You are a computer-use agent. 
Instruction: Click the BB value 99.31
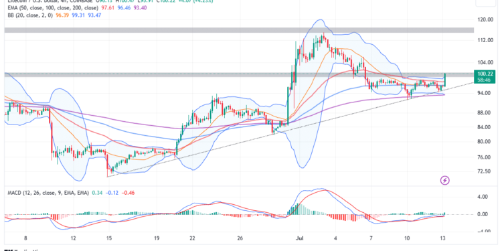click(78, 15)
